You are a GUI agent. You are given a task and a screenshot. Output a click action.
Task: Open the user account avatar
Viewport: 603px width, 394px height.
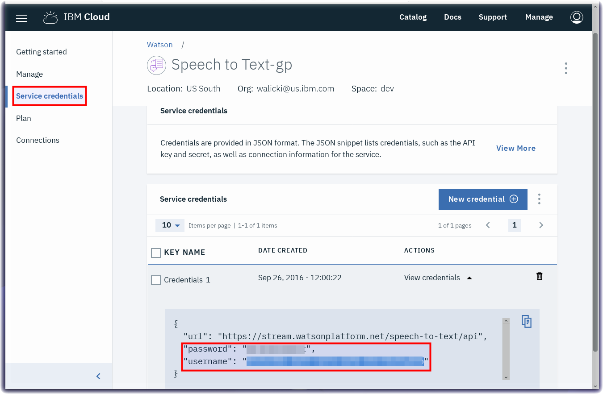point(577,17)
